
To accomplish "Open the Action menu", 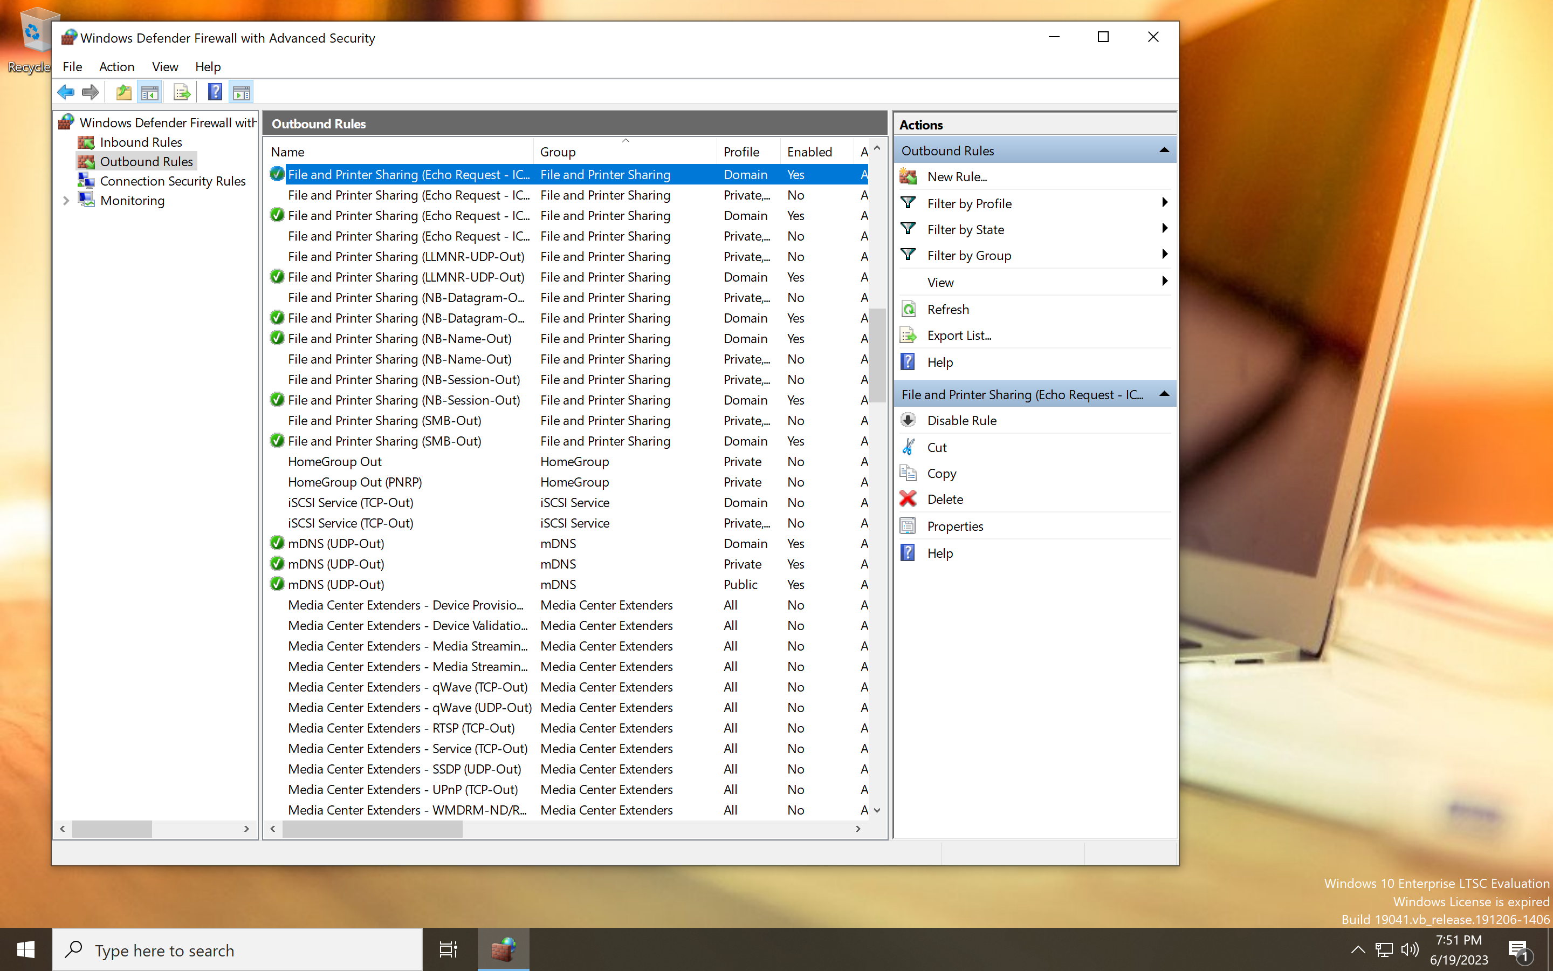I will point(116,67).
